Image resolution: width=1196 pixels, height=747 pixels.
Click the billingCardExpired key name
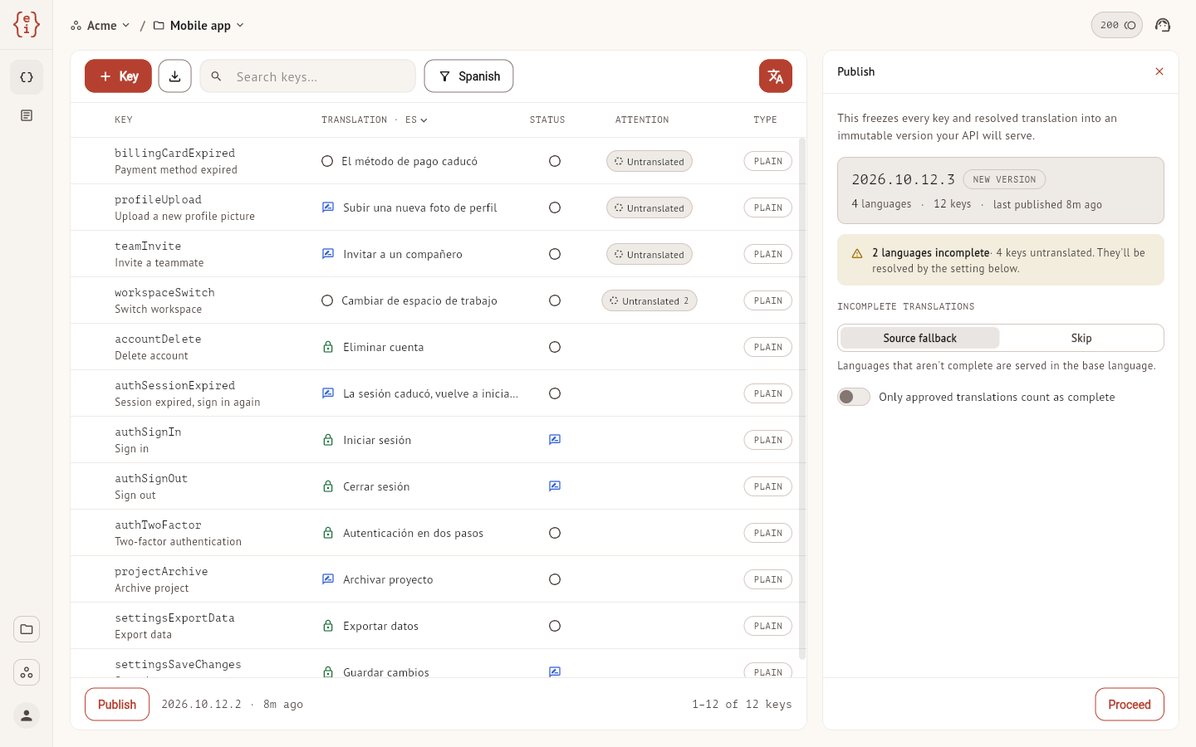174,153
